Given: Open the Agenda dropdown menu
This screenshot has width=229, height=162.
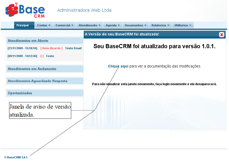Looking at the screenshot, I should click(112, 25).
